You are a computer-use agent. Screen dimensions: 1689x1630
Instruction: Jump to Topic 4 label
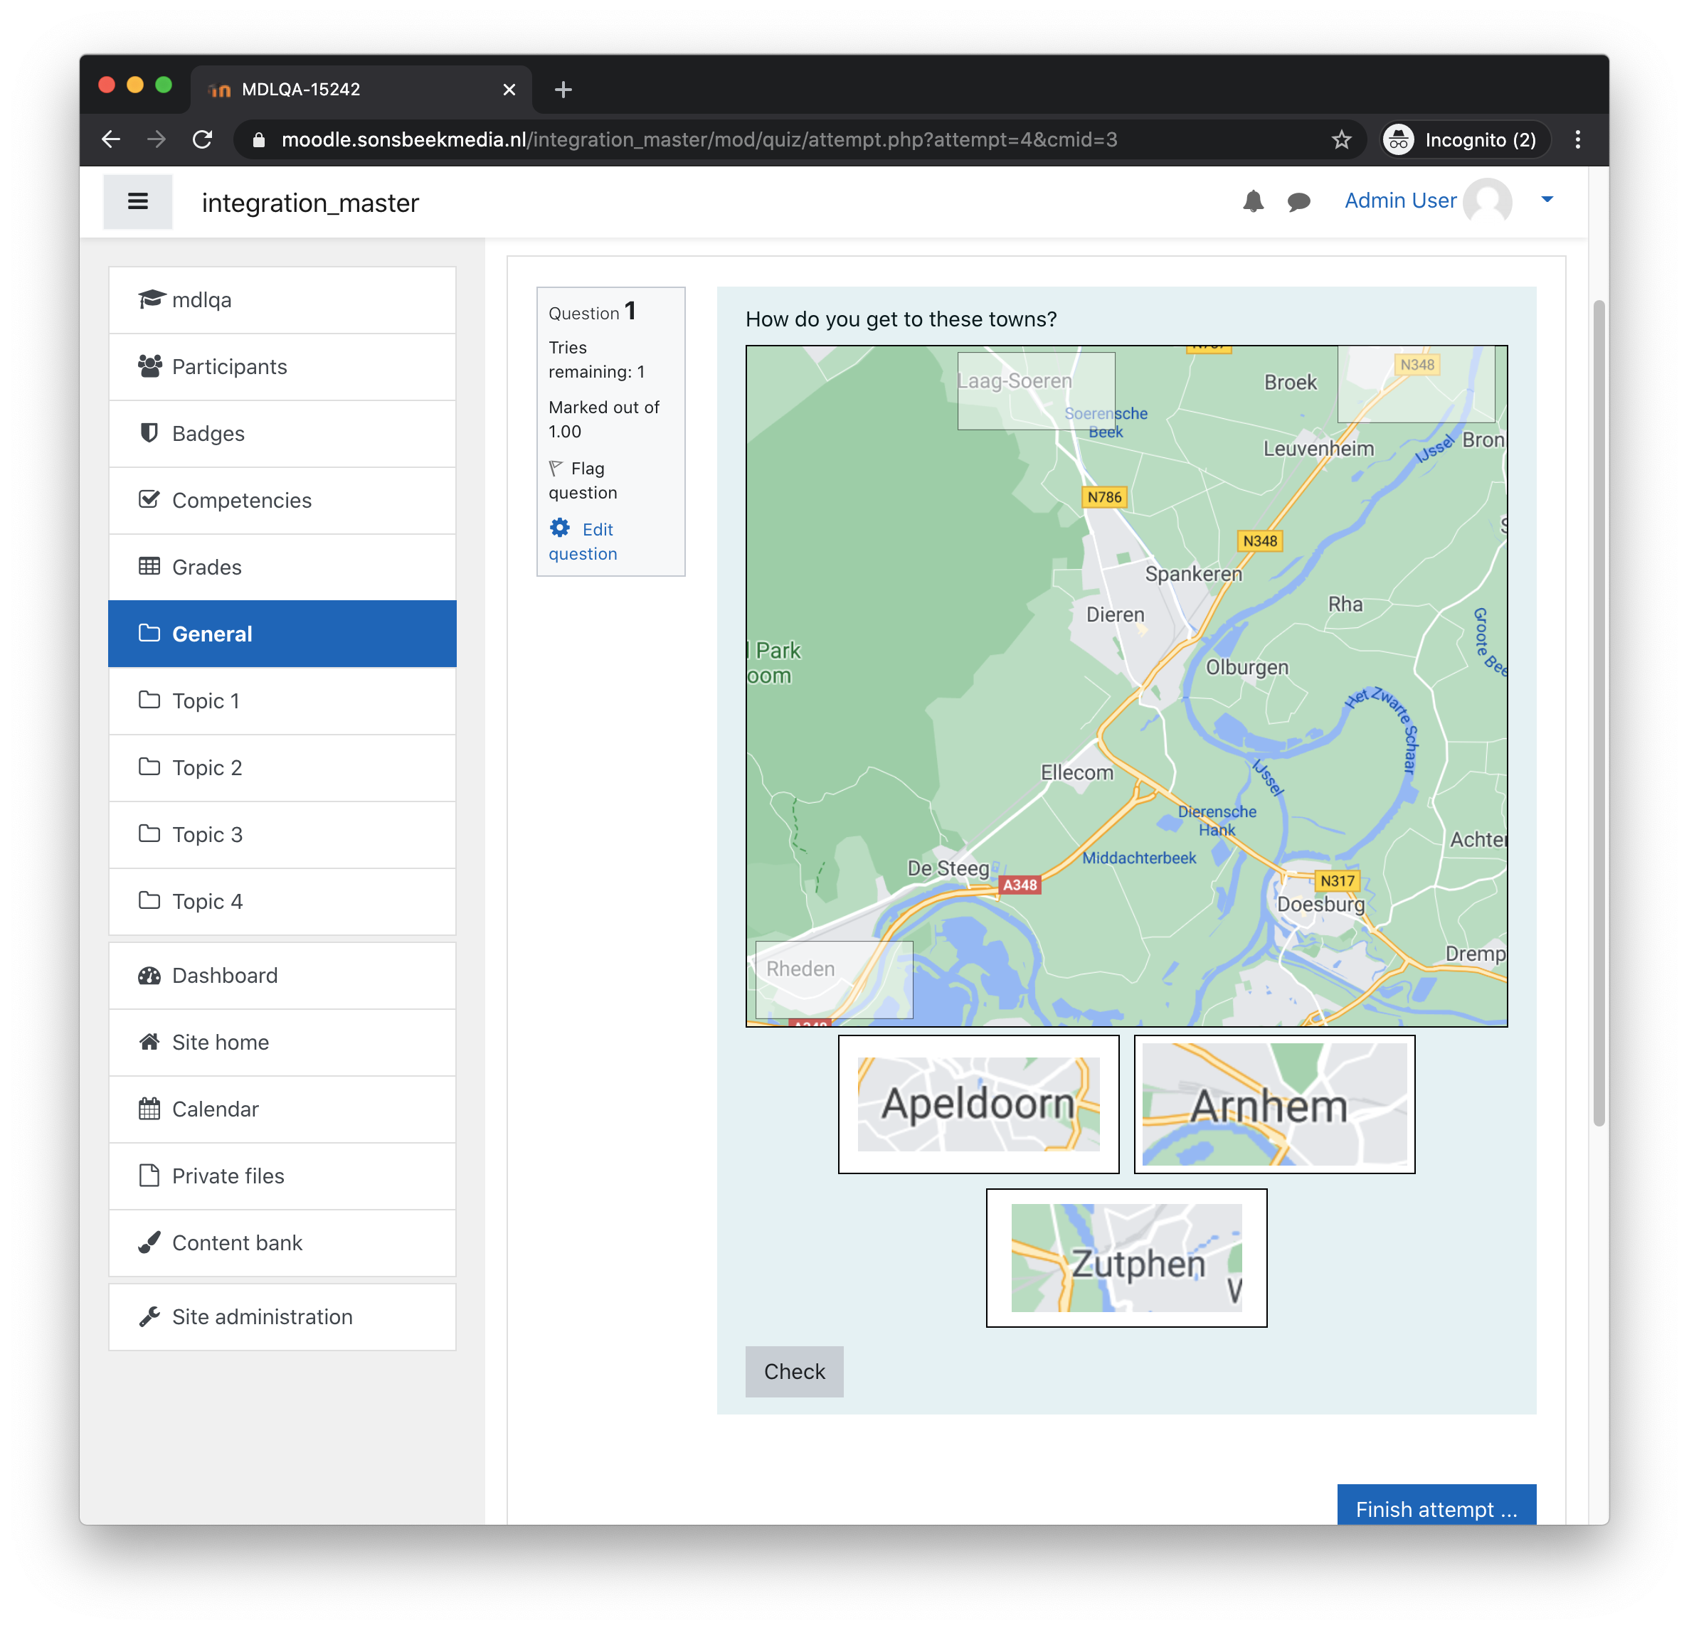click(207, 901)
